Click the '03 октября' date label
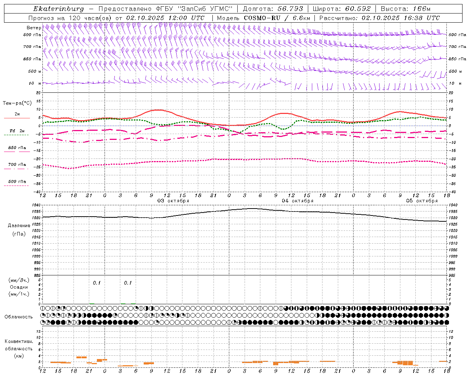The height and width of the screenshot is (374, 468). point(173,201)
